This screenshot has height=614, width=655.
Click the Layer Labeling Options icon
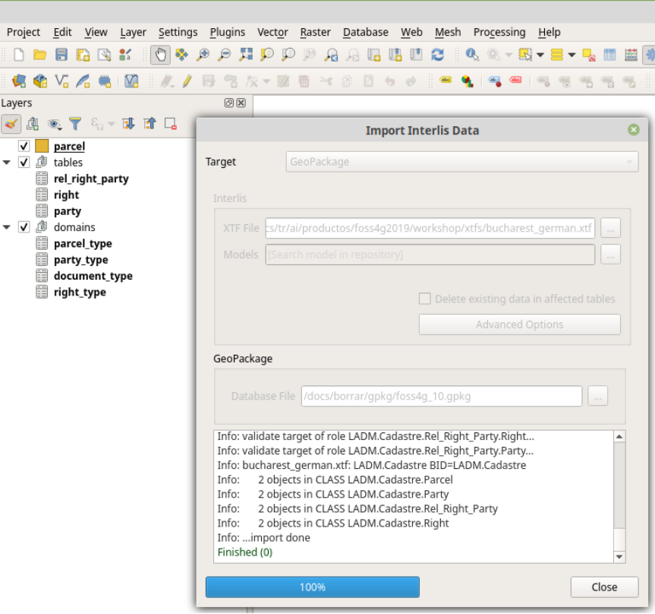446,81
